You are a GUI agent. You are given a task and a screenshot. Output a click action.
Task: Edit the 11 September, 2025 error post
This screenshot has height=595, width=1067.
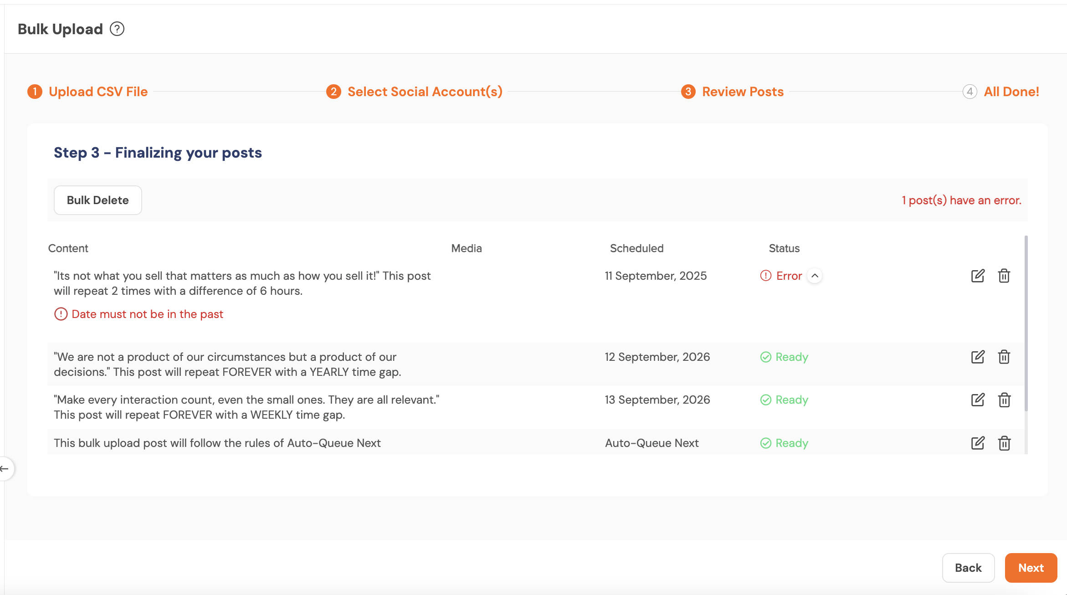point(978,276)
